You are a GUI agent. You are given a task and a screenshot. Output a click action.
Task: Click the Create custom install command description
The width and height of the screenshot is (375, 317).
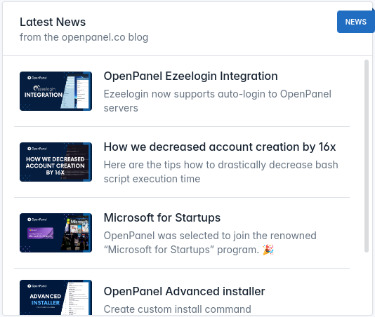pyautogui.click(x=177, y=309)
